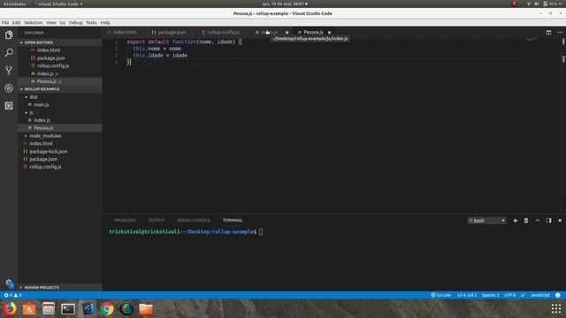This screenshot has width=566, height=318.
Task: Move the terminal panel to the side
Action: point(548,221)
